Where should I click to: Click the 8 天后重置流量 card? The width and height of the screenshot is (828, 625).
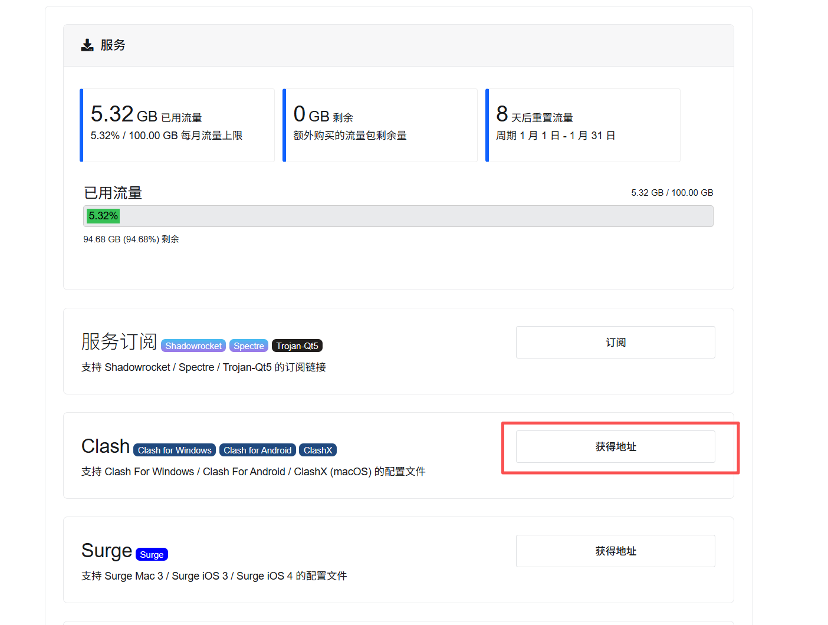click(583, 125)
